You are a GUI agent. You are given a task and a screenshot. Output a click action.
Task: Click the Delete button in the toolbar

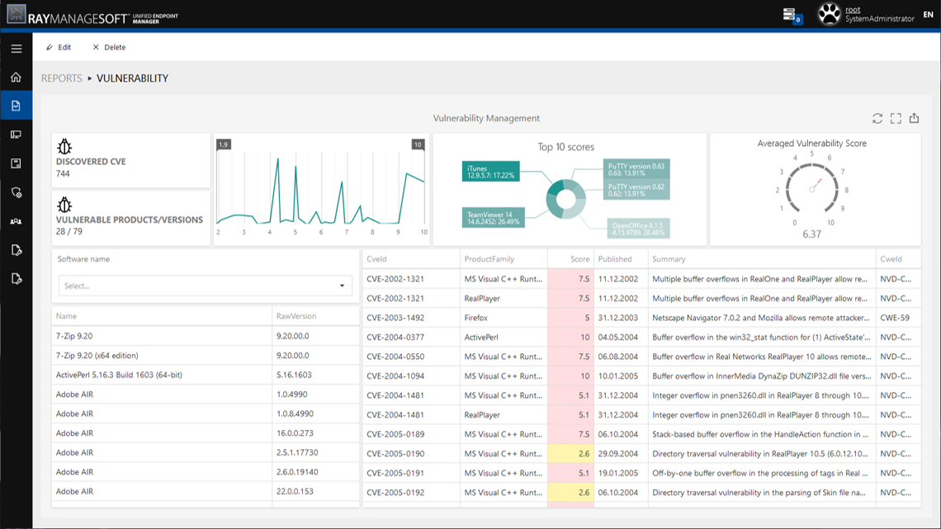108,47
